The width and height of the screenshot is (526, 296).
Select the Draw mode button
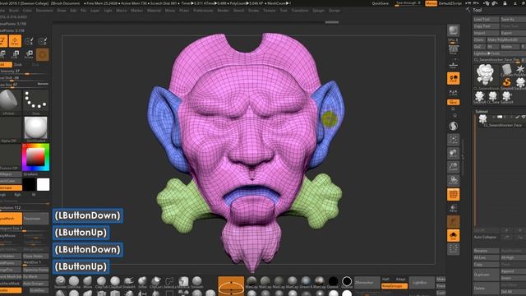pyautogui.click(x=15, y=41)
